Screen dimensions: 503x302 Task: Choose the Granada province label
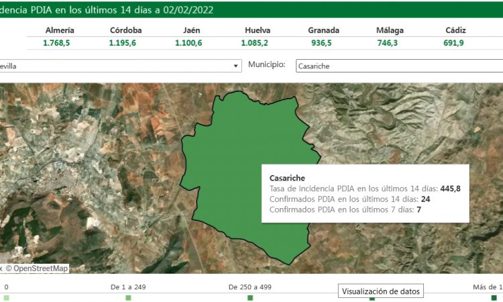coord(323,30)
